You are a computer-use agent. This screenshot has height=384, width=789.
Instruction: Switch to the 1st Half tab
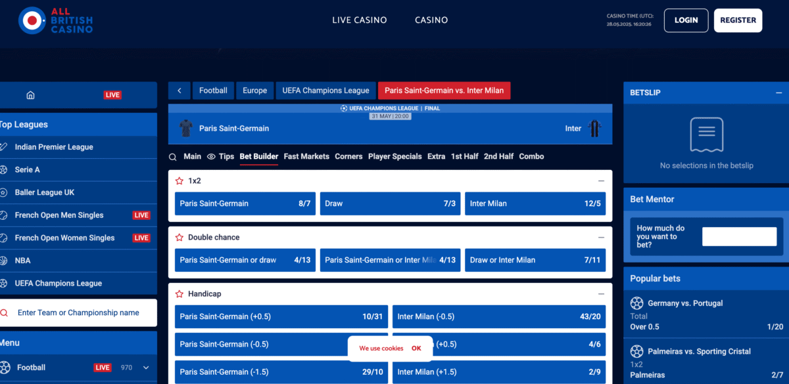click(x=464, y=157)
